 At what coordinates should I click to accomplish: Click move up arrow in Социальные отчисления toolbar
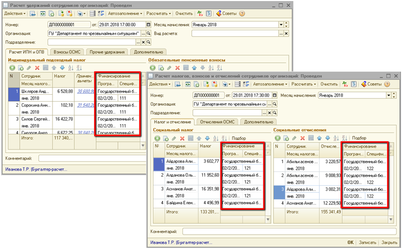coord(320,138)
